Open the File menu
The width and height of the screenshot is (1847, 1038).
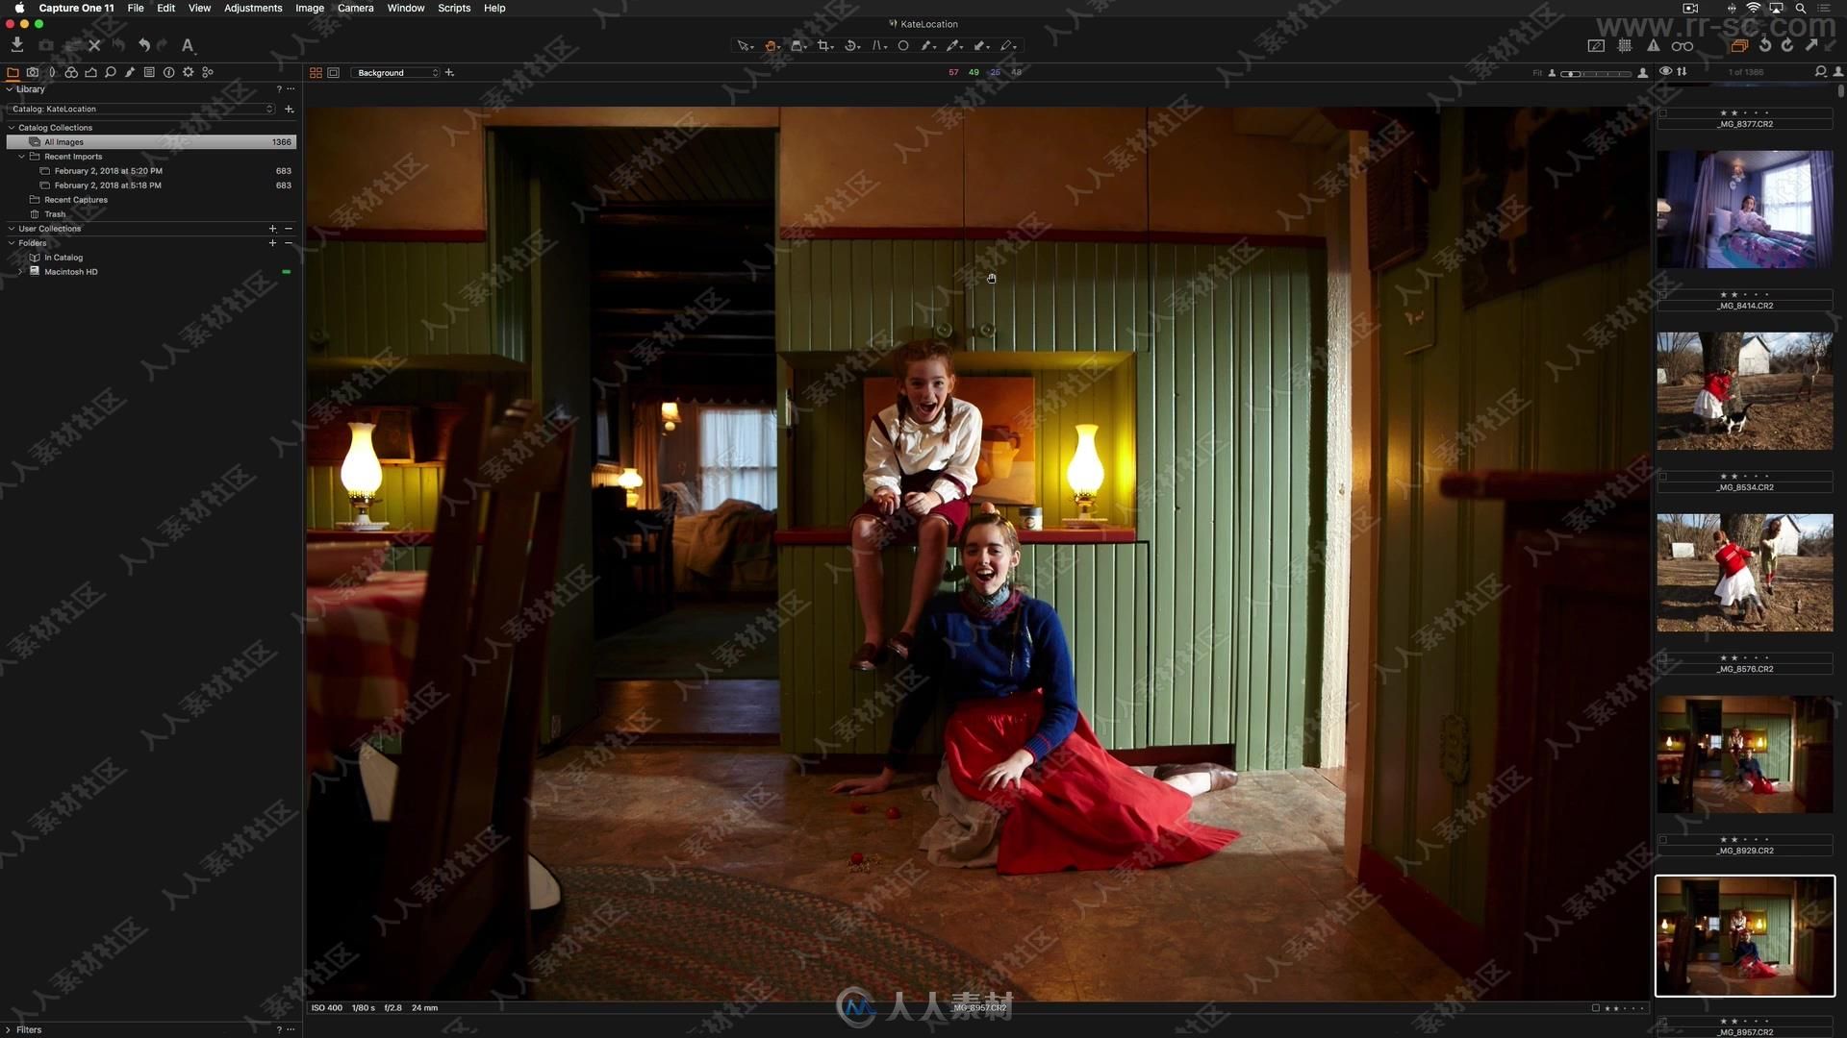coord(136,8)
